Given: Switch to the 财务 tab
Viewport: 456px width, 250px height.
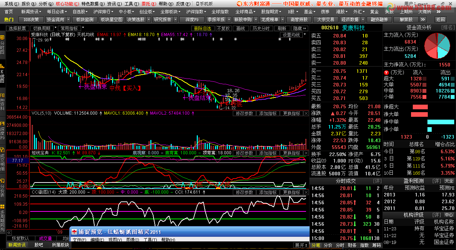Looking at the screenshot, I should pyautogui.click(x=352, y=245).
